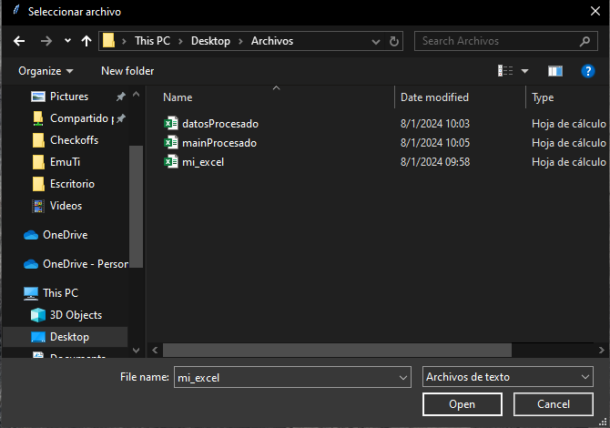Click the mi_excel Excel icon

(x=171, y=161)
